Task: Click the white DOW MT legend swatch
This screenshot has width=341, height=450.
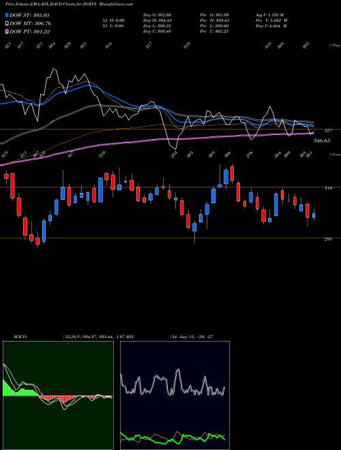Action: tap(8, 23)
